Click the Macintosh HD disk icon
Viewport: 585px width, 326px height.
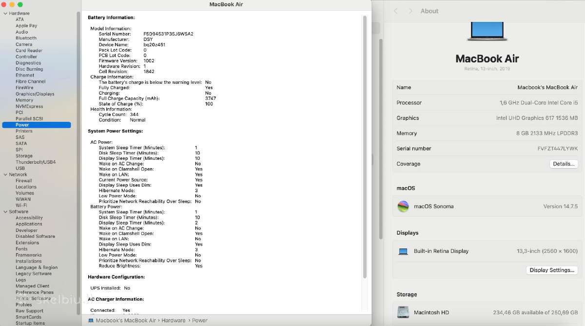click(403, 312)
